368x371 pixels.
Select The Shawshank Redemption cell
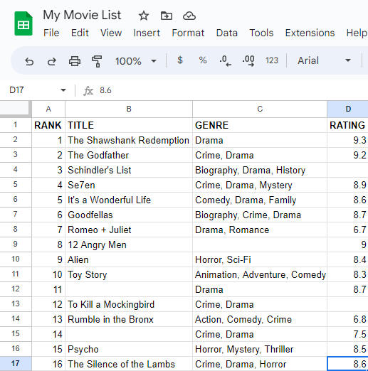tap(129, 140)
